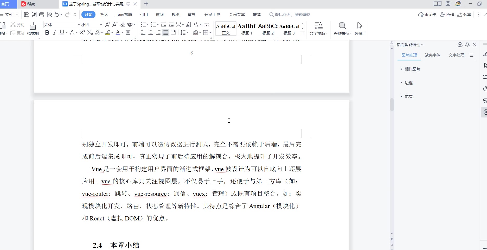Click the 协作 collaboration button
Viewport: 487px width, 250px height.
[447, 15]
